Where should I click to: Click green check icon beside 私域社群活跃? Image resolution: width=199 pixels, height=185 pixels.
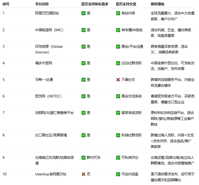point(118,135)
